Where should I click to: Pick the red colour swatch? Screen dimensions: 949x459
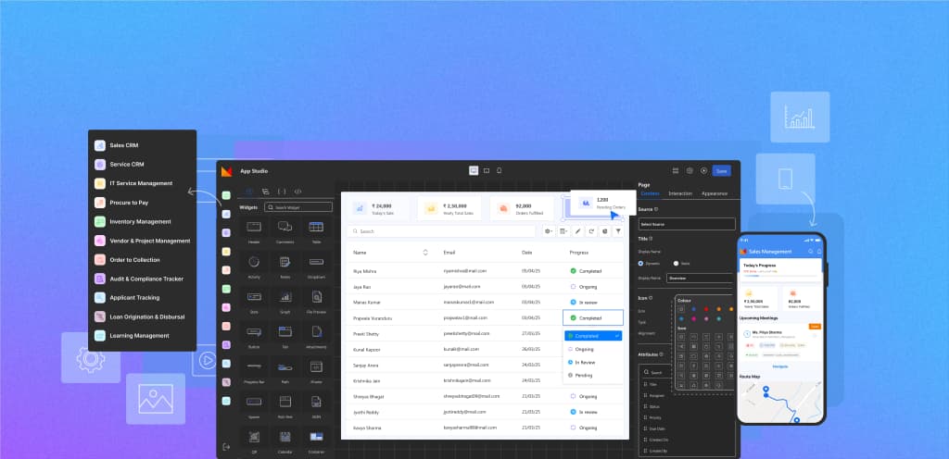(x=706, y=309)
